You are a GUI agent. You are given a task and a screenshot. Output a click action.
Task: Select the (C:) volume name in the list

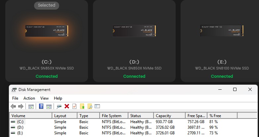click(x=20, y=122)
